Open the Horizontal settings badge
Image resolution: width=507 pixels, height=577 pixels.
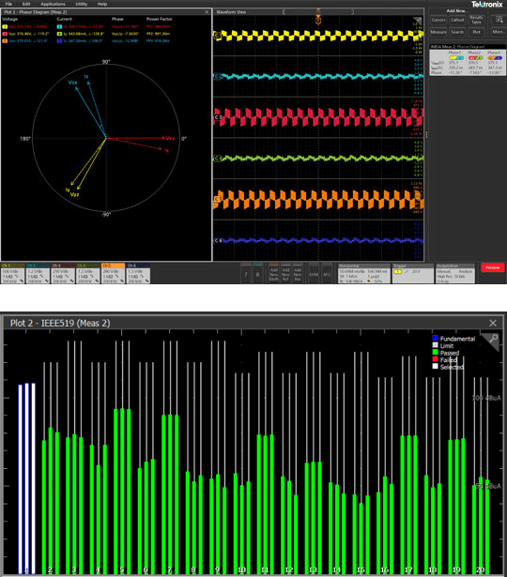click(363, 273)
